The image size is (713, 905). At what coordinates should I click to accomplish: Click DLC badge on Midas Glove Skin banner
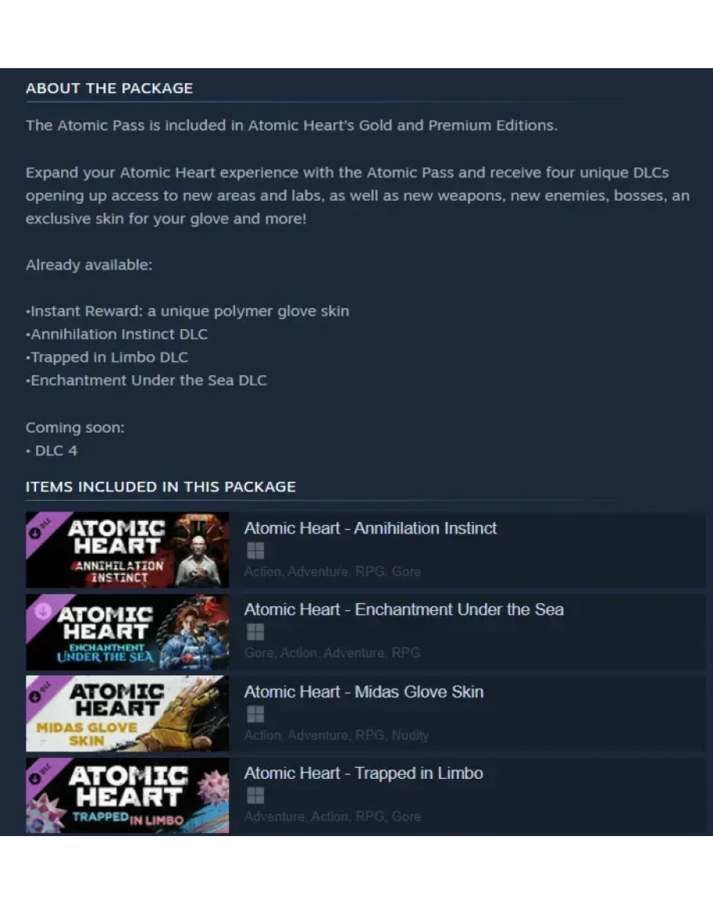pyautogui.click(x=39, y=692)
